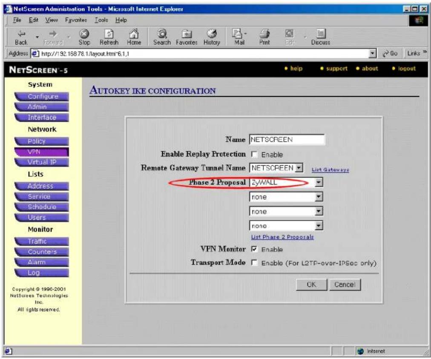The image size is (431, 359).
Task: Click the Internet zone status icon
Action: (x=361, y=351)
